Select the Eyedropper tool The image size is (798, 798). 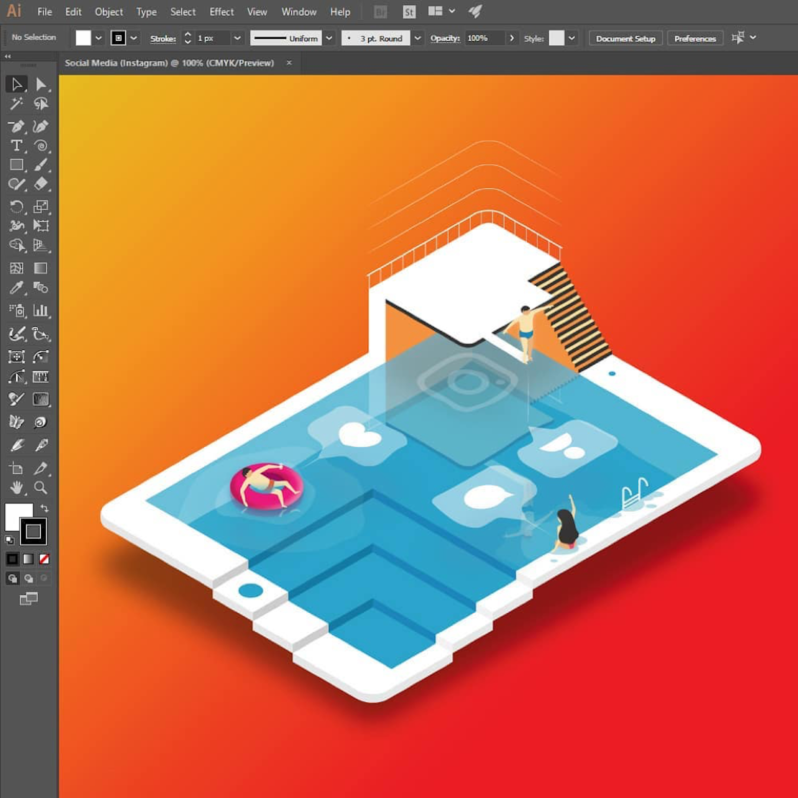(x=16, y=289)
